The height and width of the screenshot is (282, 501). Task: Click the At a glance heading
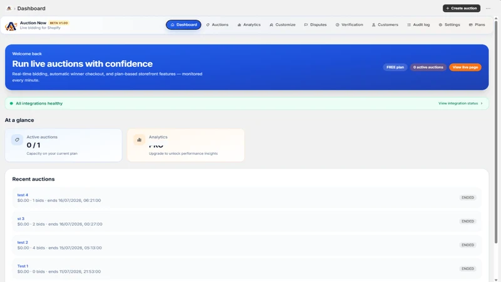point(19,120)
